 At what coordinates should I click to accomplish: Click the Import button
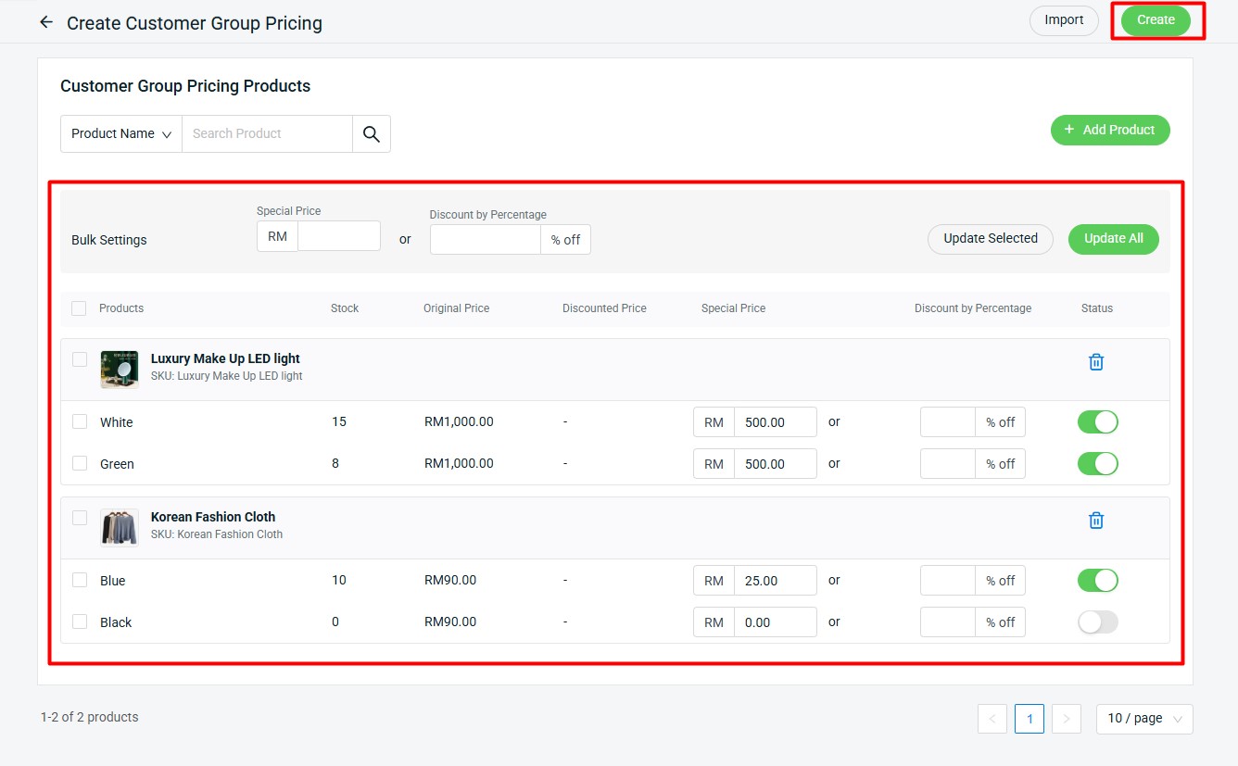click(x=1063, y=19)
